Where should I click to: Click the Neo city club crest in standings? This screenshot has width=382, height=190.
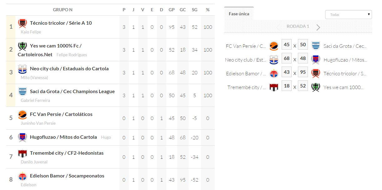(x=23, y=69)
